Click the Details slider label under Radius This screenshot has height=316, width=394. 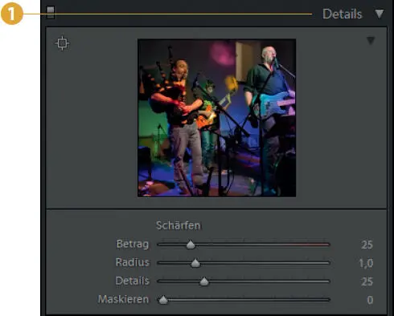[133, 281]
